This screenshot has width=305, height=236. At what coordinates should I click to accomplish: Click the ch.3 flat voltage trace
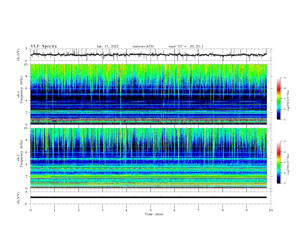pos(148,197)
